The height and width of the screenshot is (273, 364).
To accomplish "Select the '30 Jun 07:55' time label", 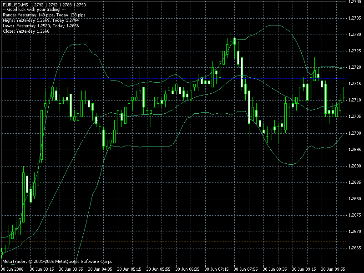I will (246, 269).
